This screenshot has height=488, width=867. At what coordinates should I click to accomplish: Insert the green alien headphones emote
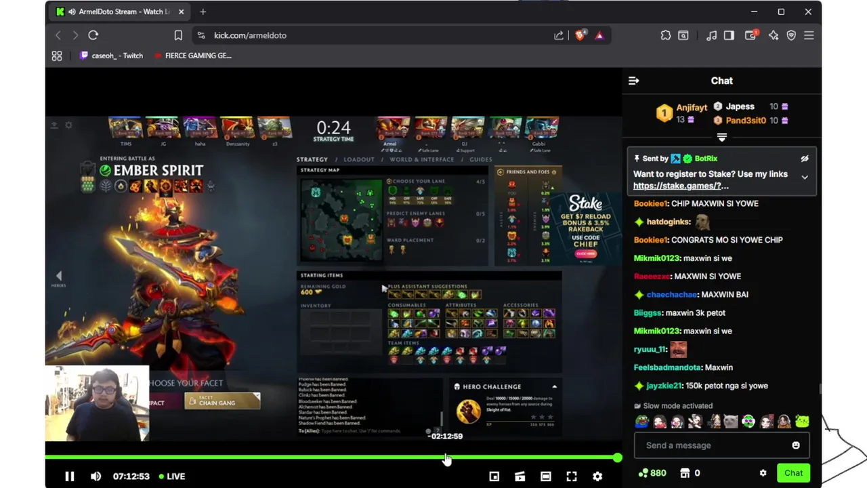(748, 422)
